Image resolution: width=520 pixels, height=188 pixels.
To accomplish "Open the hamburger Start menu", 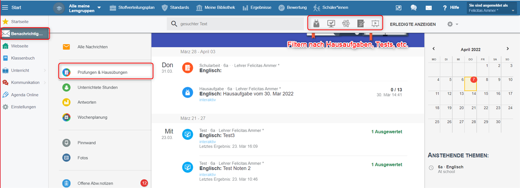I will tap(5, 8).
